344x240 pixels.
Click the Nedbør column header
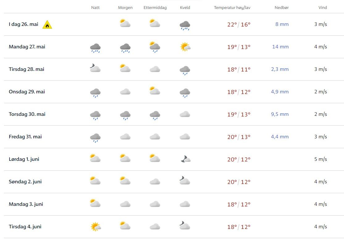click(x=282, y=8)
